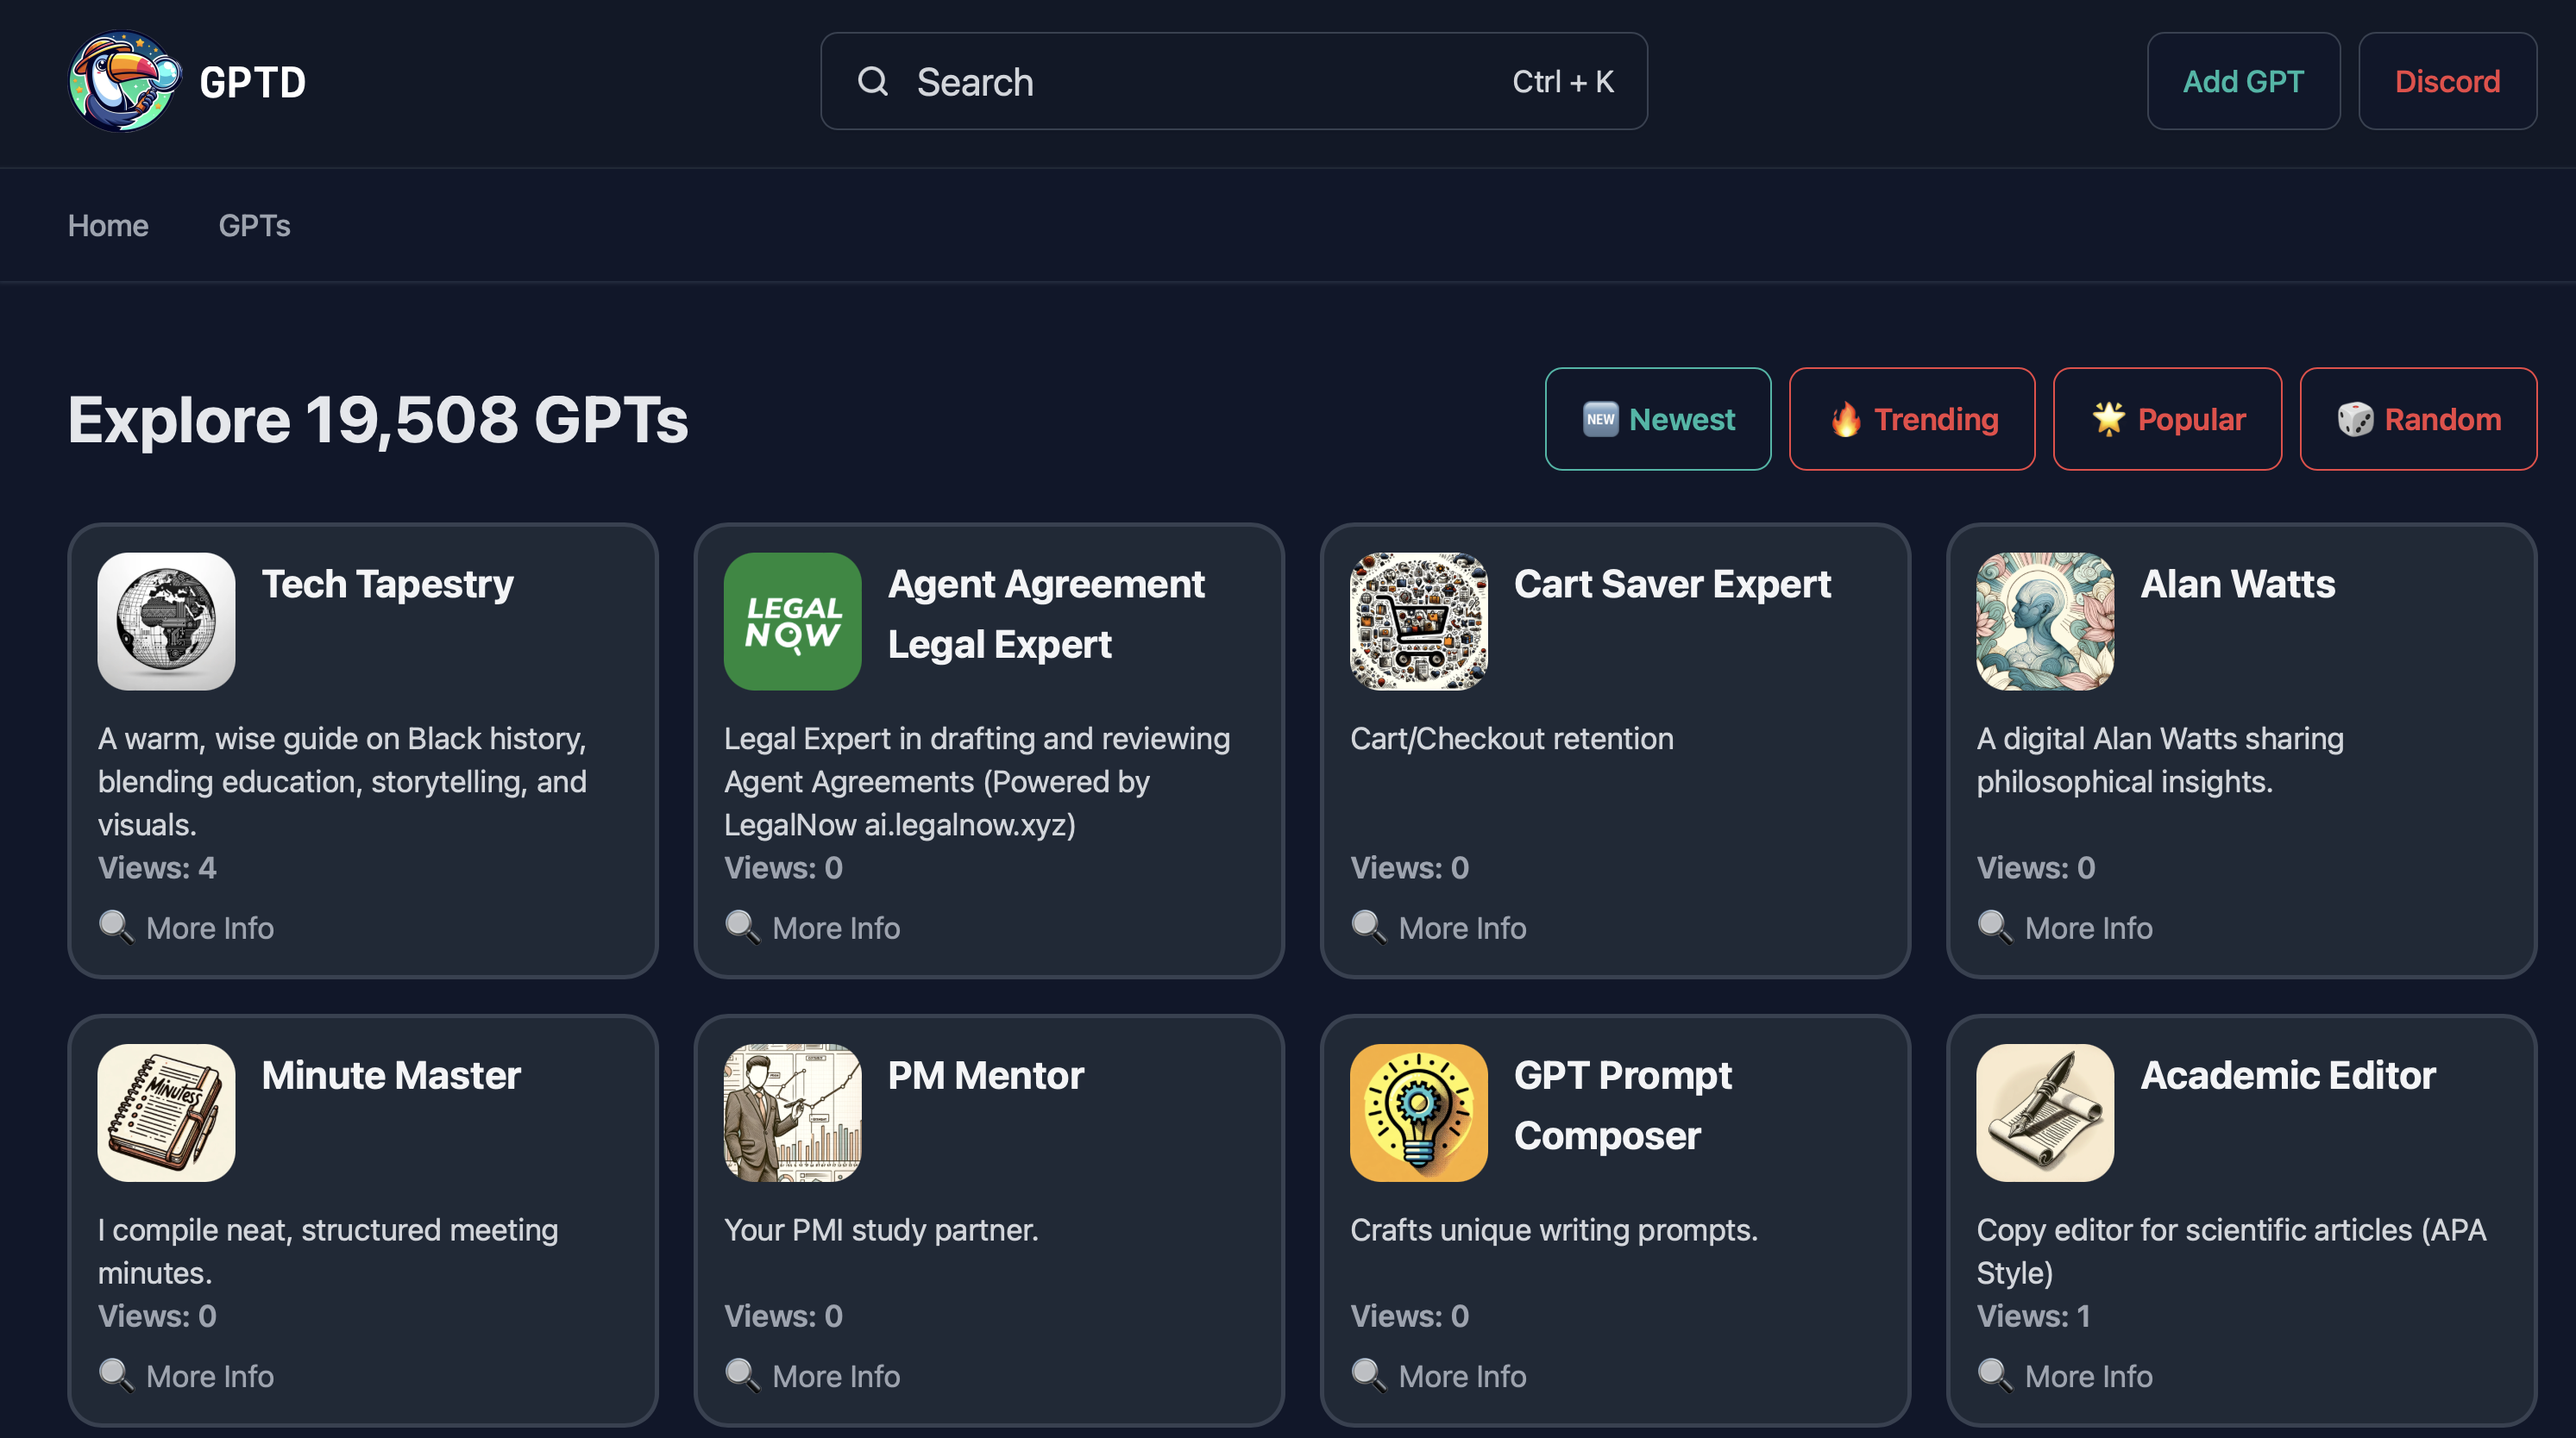Open Tech Tapestry globe thumbnail

tap(166, 622)
